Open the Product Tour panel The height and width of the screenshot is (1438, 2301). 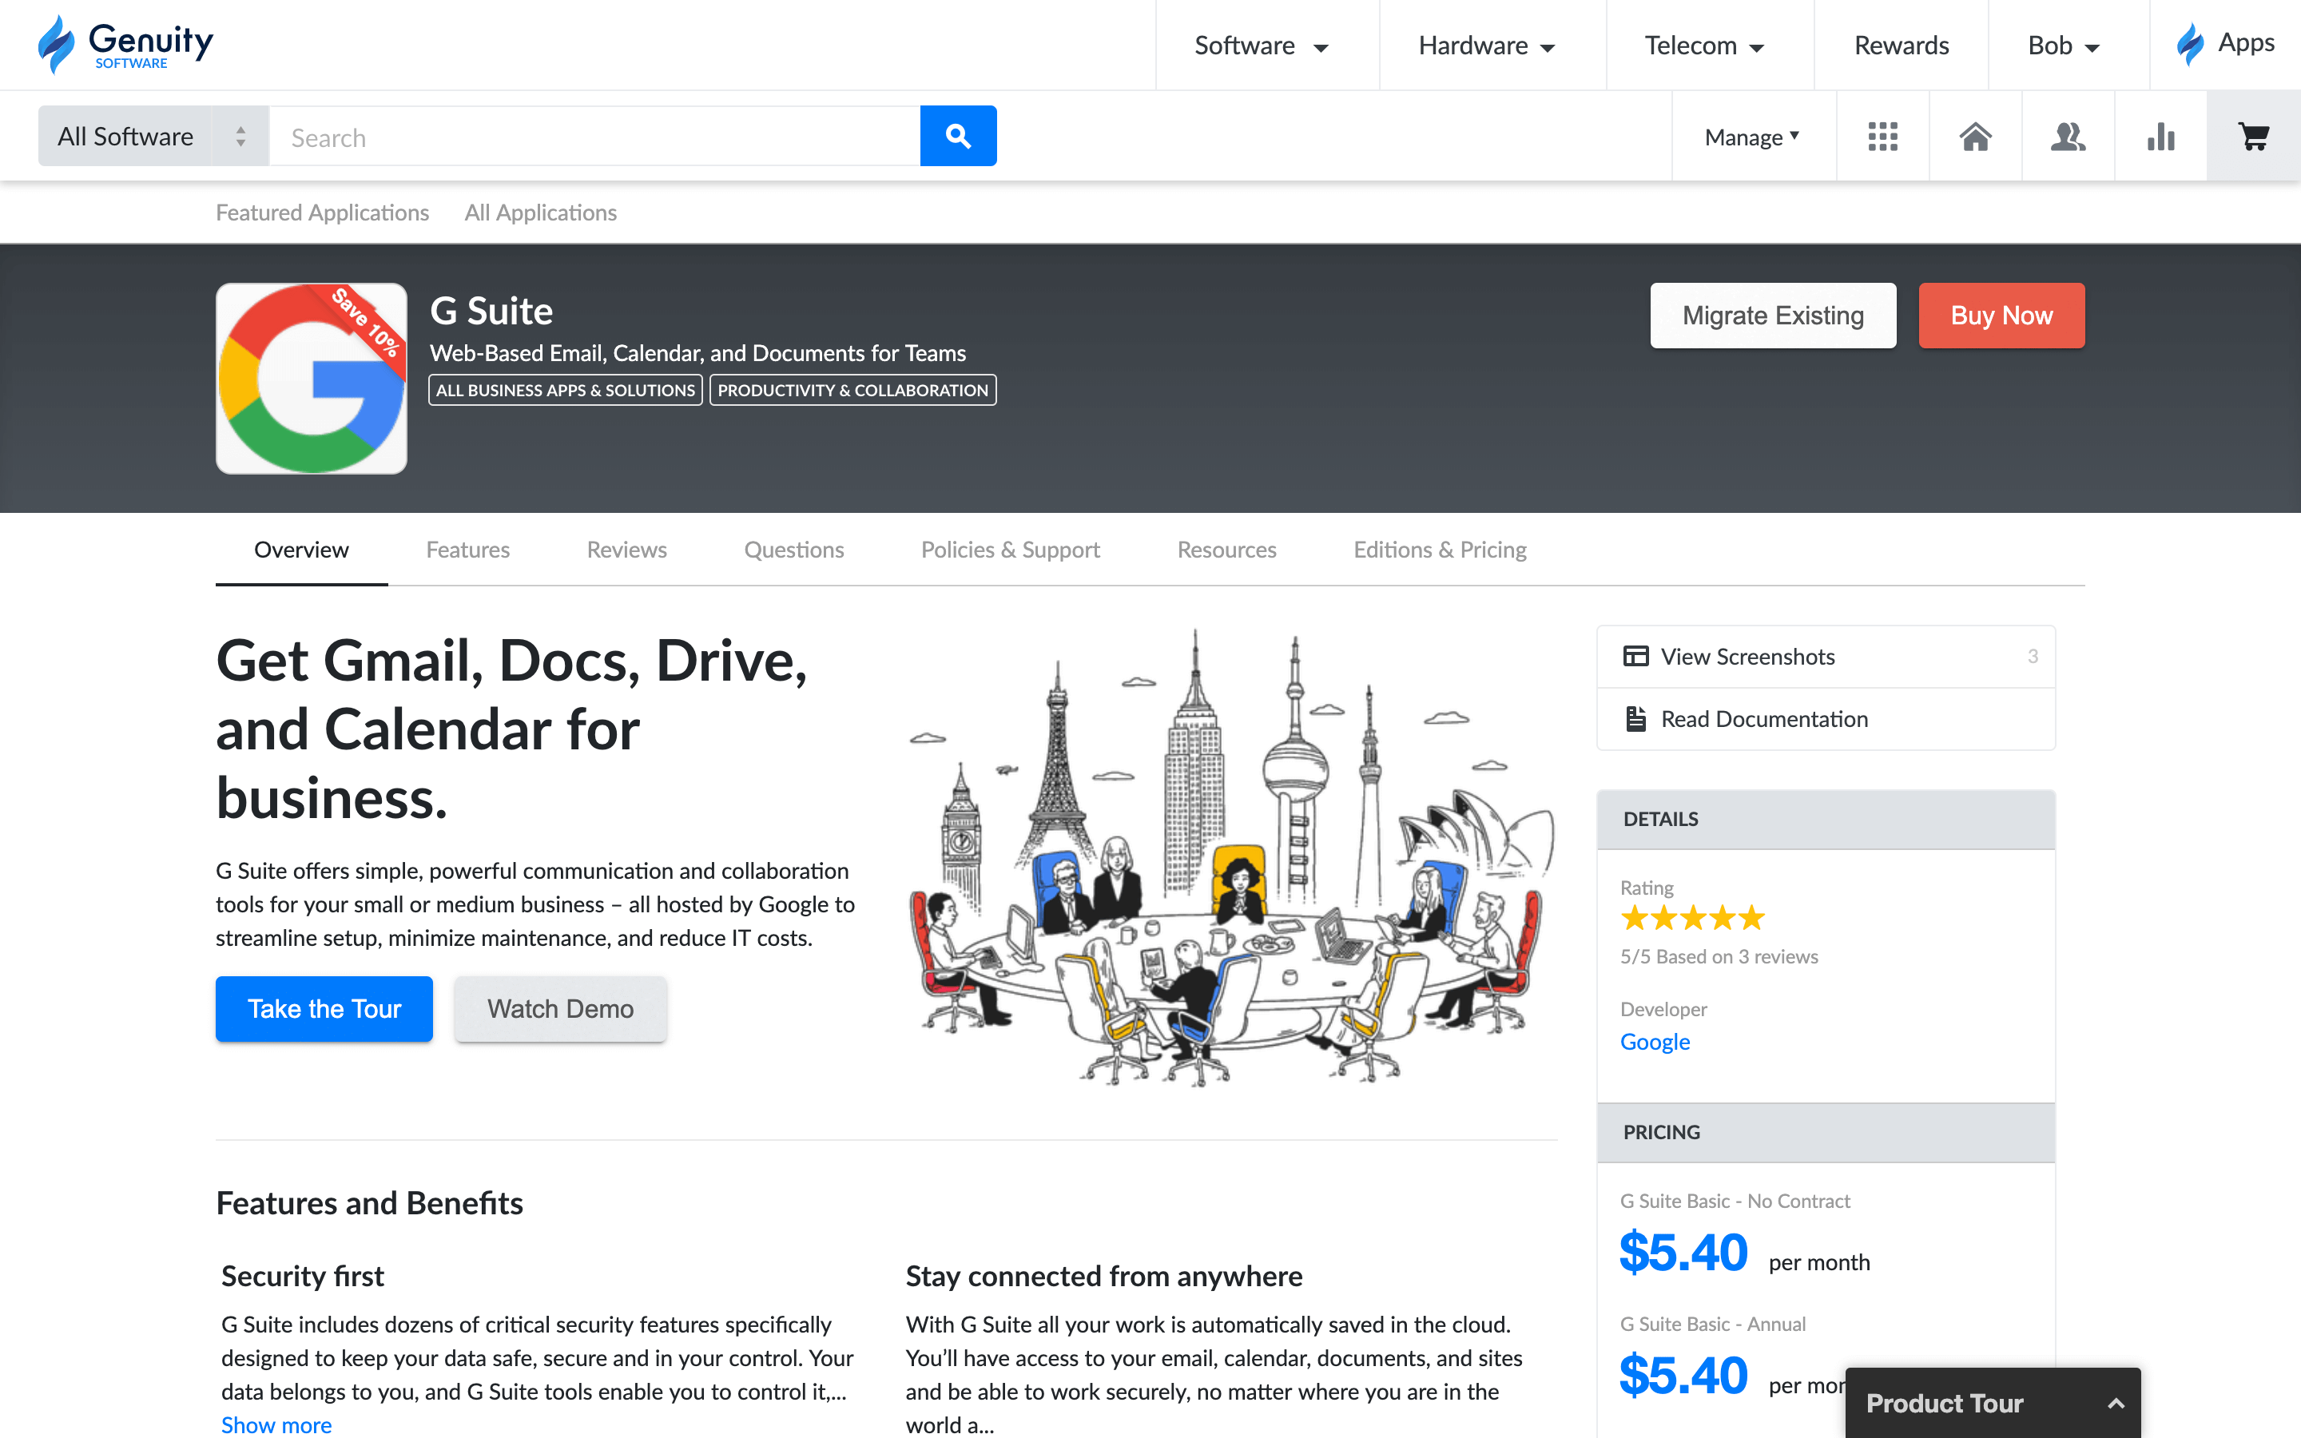coord(1993,1403)
